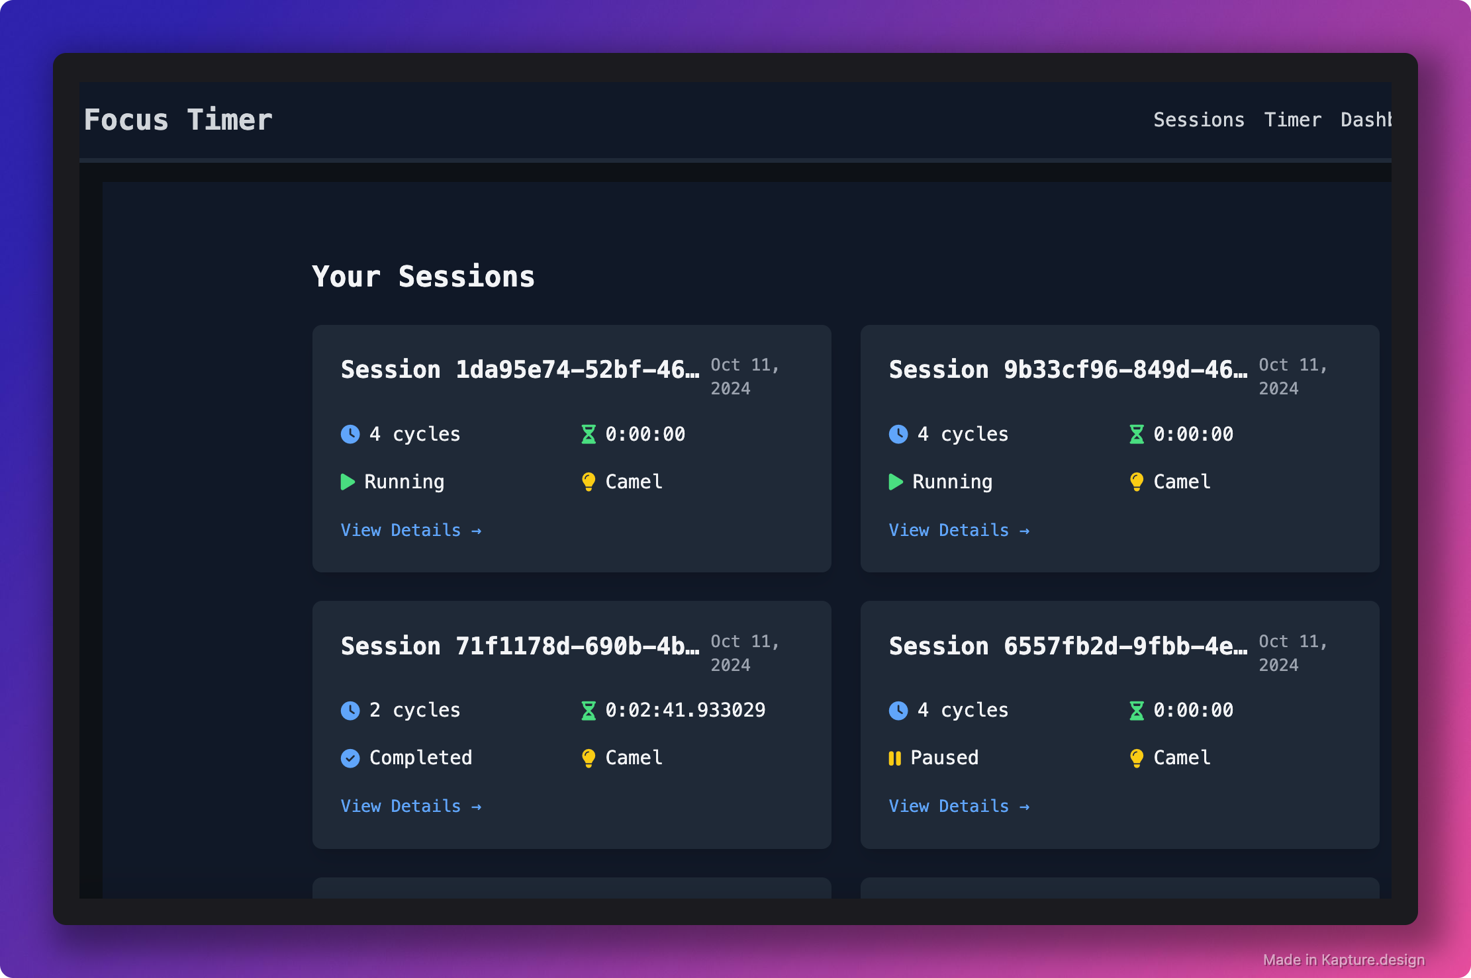Screen dimensions: 1471x978
Task: Click the hourglass icon in session 1da95e74
Action: coord(589,434)
